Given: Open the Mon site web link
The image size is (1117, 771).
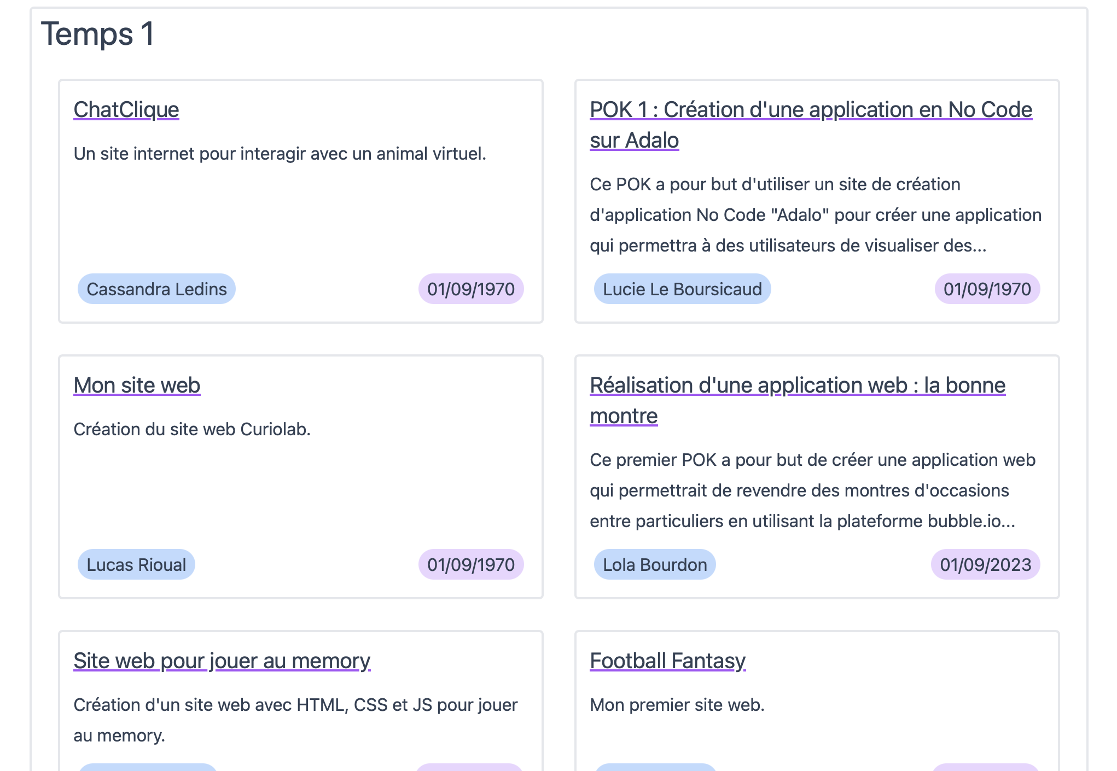Looking at the screenshot, I should (x=137, y=385).
